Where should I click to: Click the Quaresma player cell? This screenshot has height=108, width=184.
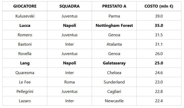tap(25, 73)
